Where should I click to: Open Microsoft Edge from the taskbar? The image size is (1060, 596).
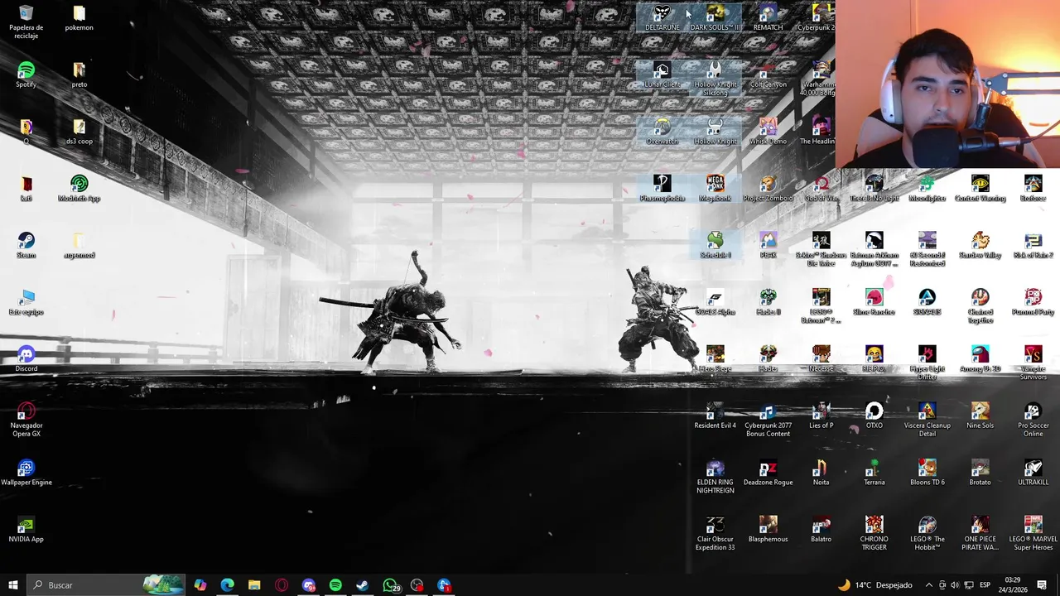(227, 585)
